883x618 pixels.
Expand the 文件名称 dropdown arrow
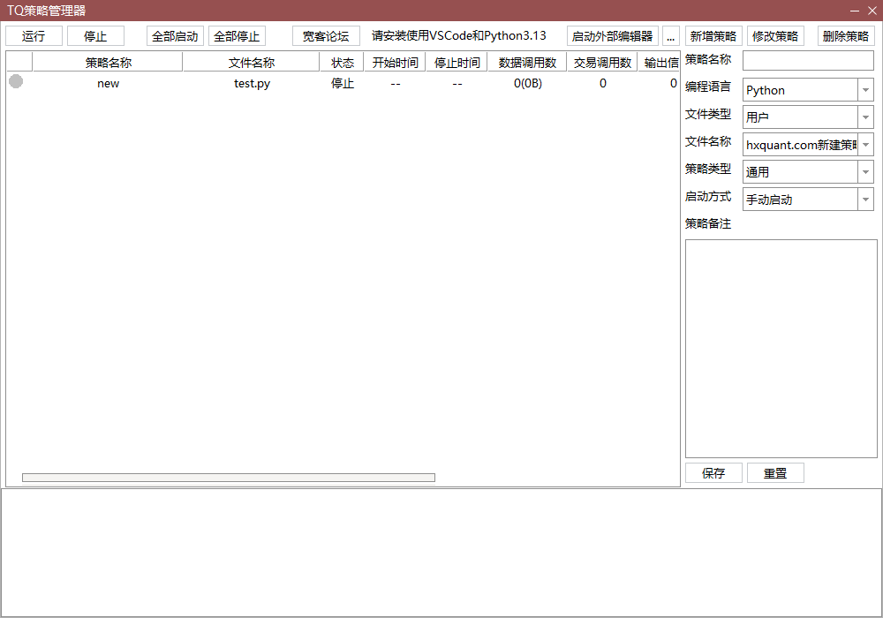point(865,145)
